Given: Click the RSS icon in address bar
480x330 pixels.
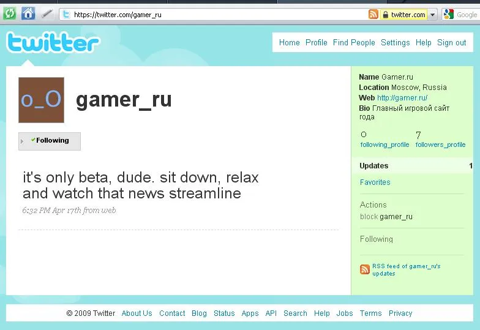Looking at the screenshot, I should coord(373,15).
